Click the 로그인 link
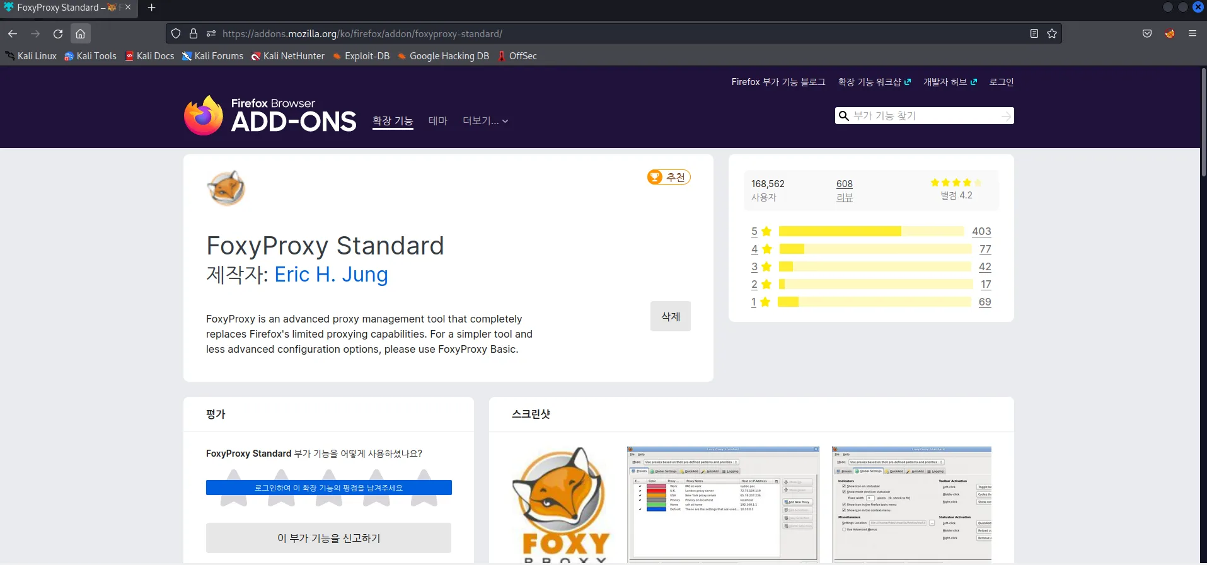This screenshot has width=1207, height=565. click(1002, 82)
